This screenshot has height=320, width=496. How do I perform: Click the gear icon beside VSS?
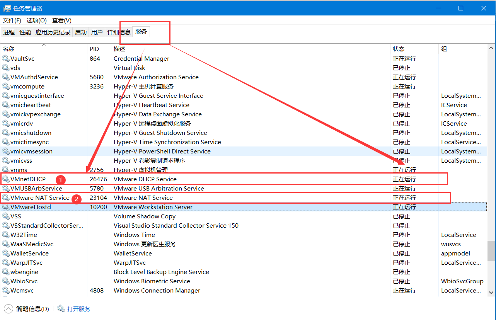(5, 216)
